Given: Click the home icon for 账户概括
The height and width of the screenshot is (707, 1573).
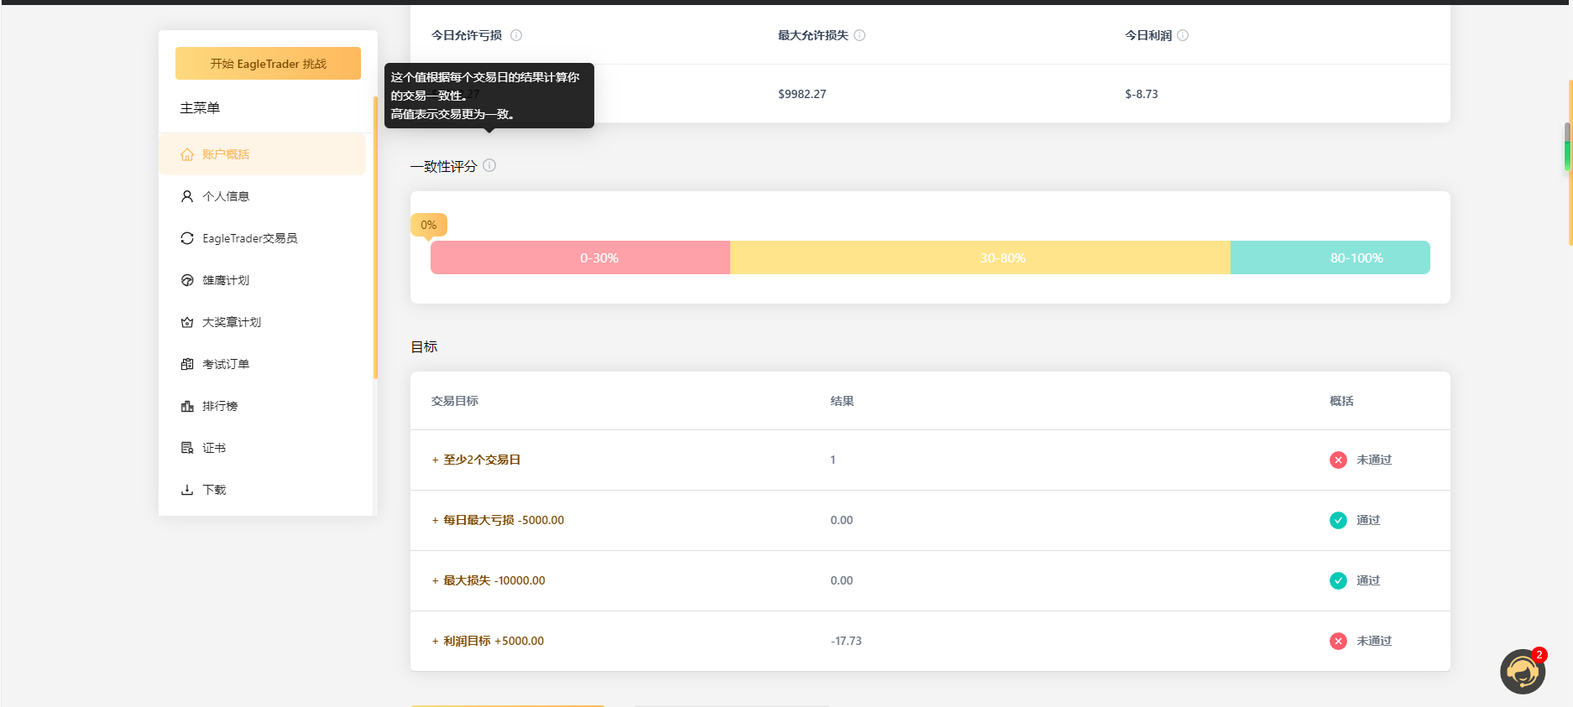Looking at the screenshot, I should [187, 154].
